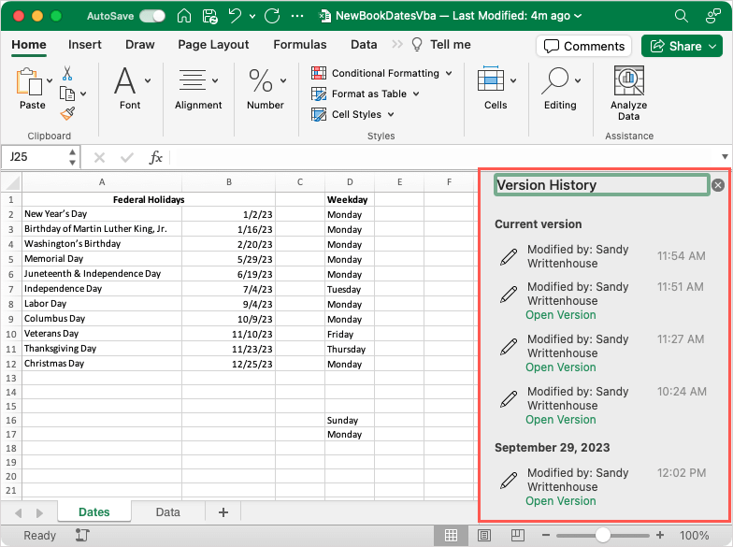Click the Comments button
The height and width of the screenshot is (547, 733).
583,46
